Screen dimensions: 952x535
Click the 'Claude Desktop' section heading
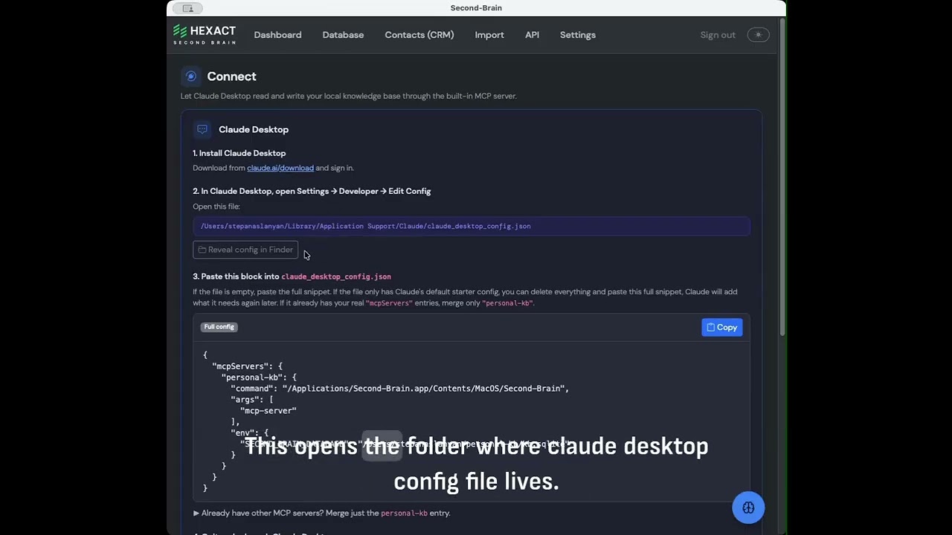click(x=254, y=129)
